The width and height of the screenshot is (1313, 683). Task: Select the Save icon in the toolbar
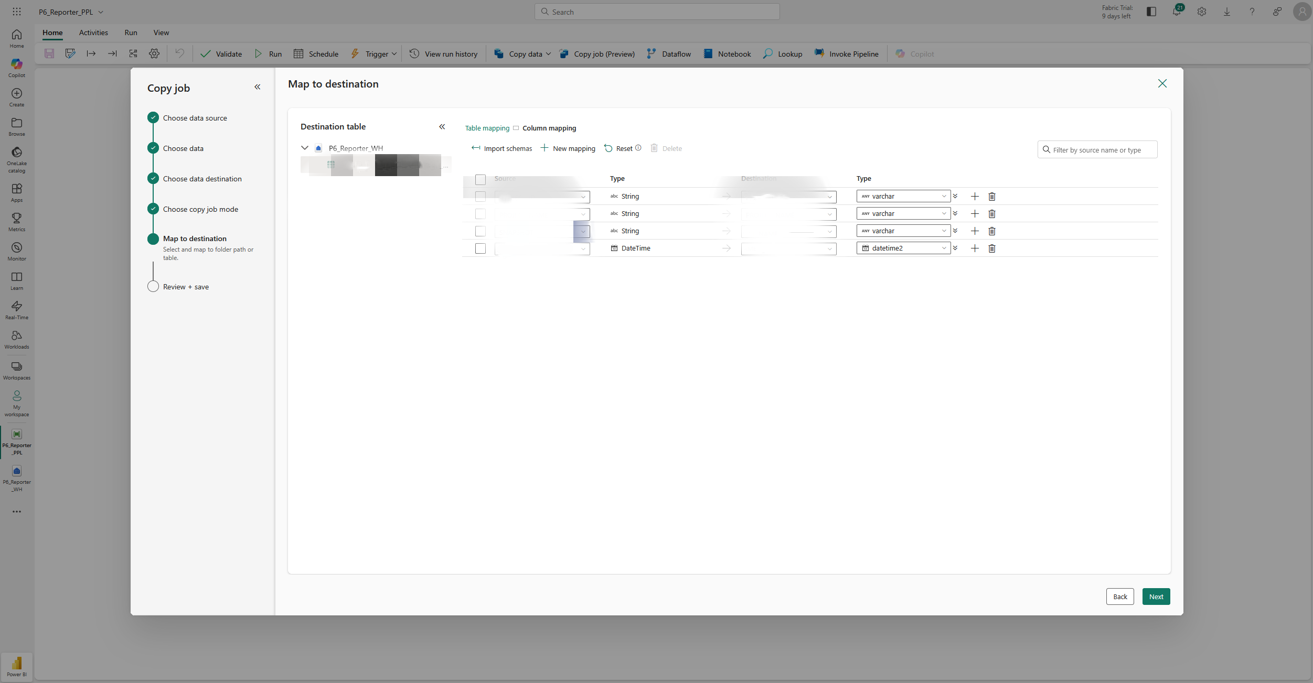pyautogui.click(x=49, y=53)
